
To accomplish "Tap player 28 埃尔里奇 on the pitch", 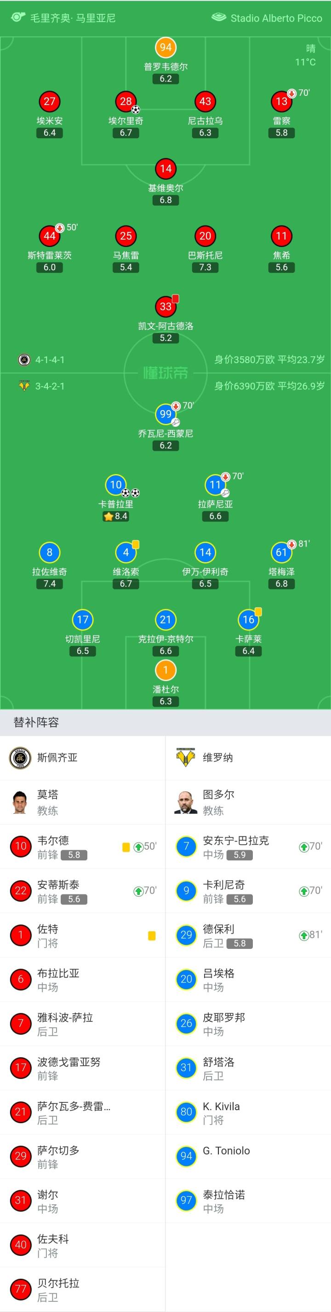I will point(126,101).
